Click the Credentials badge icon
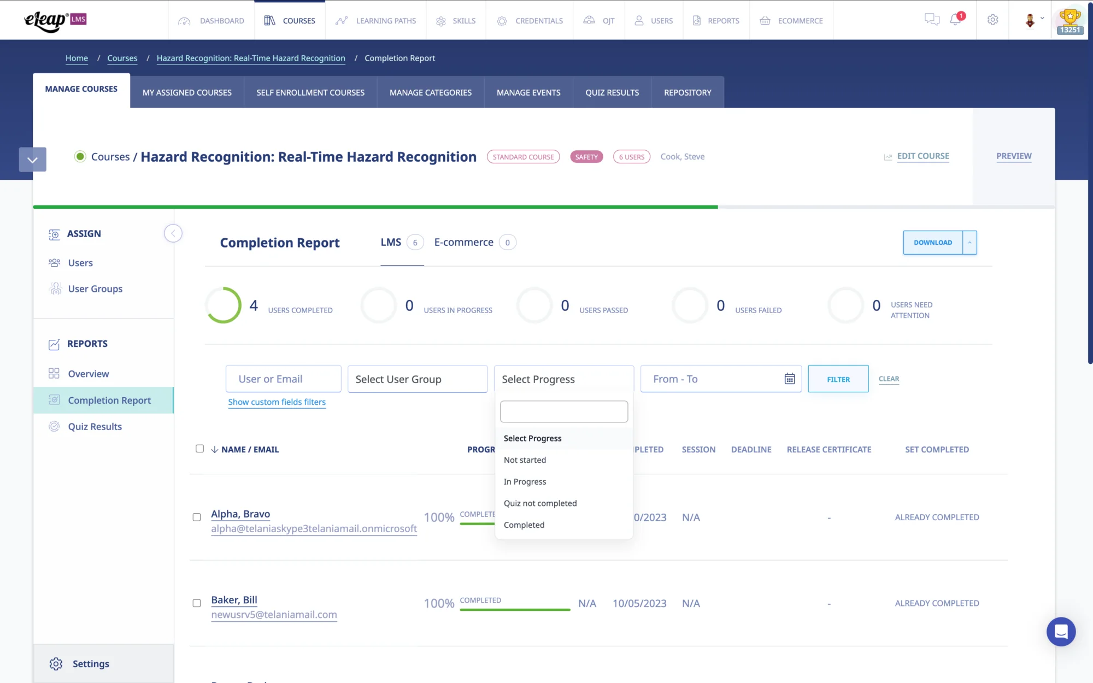1093x683 pixels. coord(502,21)
